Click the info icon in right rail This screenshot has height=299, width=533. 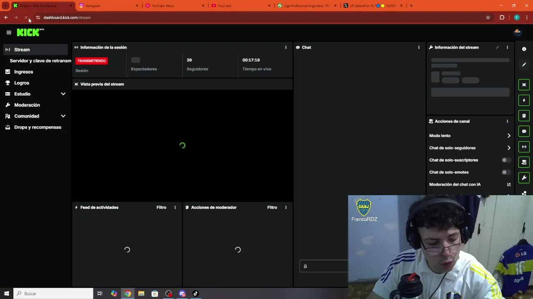[524, 49]
